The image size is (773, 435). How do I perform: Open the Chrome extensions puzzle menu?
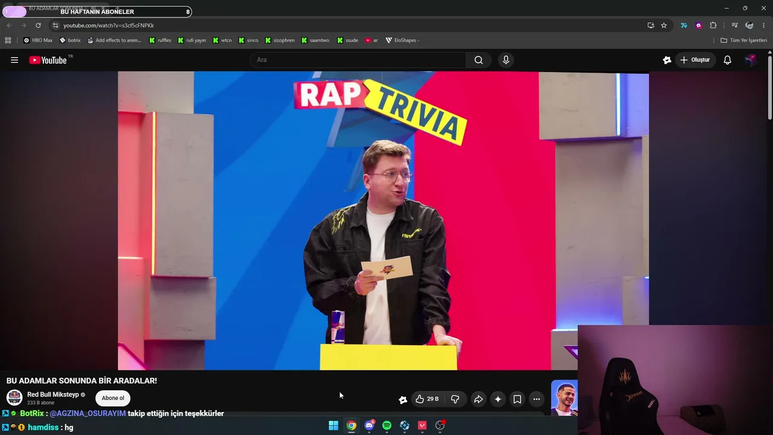[x=713, y=25]
